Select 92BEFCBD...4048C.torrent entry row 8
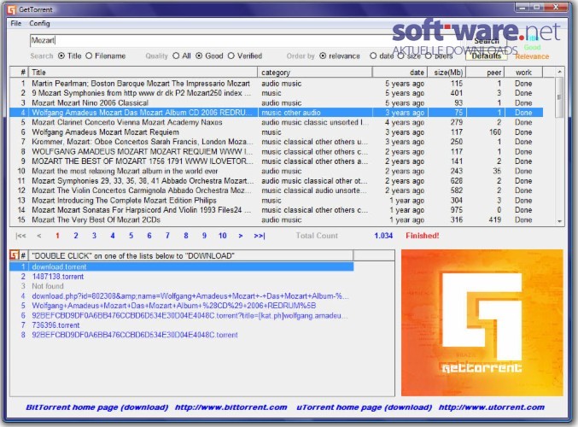 (x=182, y=335)
